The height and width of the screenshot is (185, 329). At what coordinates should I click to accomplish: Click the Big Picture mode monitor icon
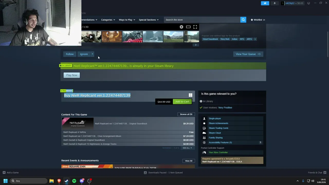point(308,3)
